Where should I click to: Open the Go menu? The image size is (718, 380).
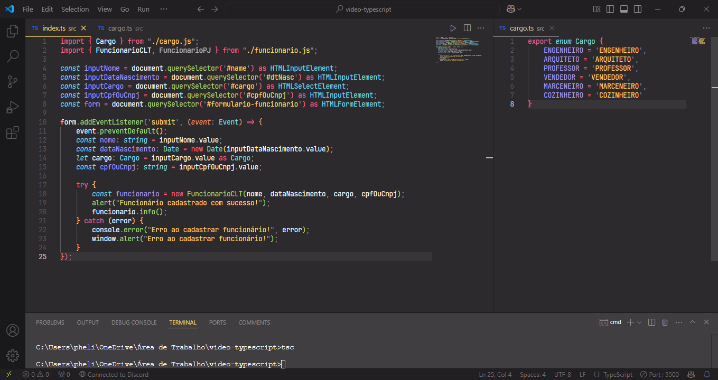coord(125,9)
